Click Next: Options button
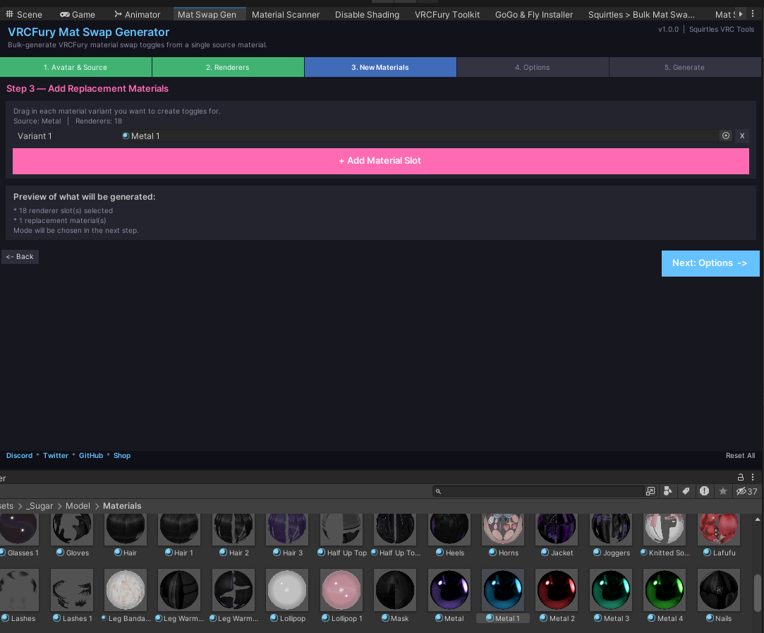764x633 pixels. point(710,263)
